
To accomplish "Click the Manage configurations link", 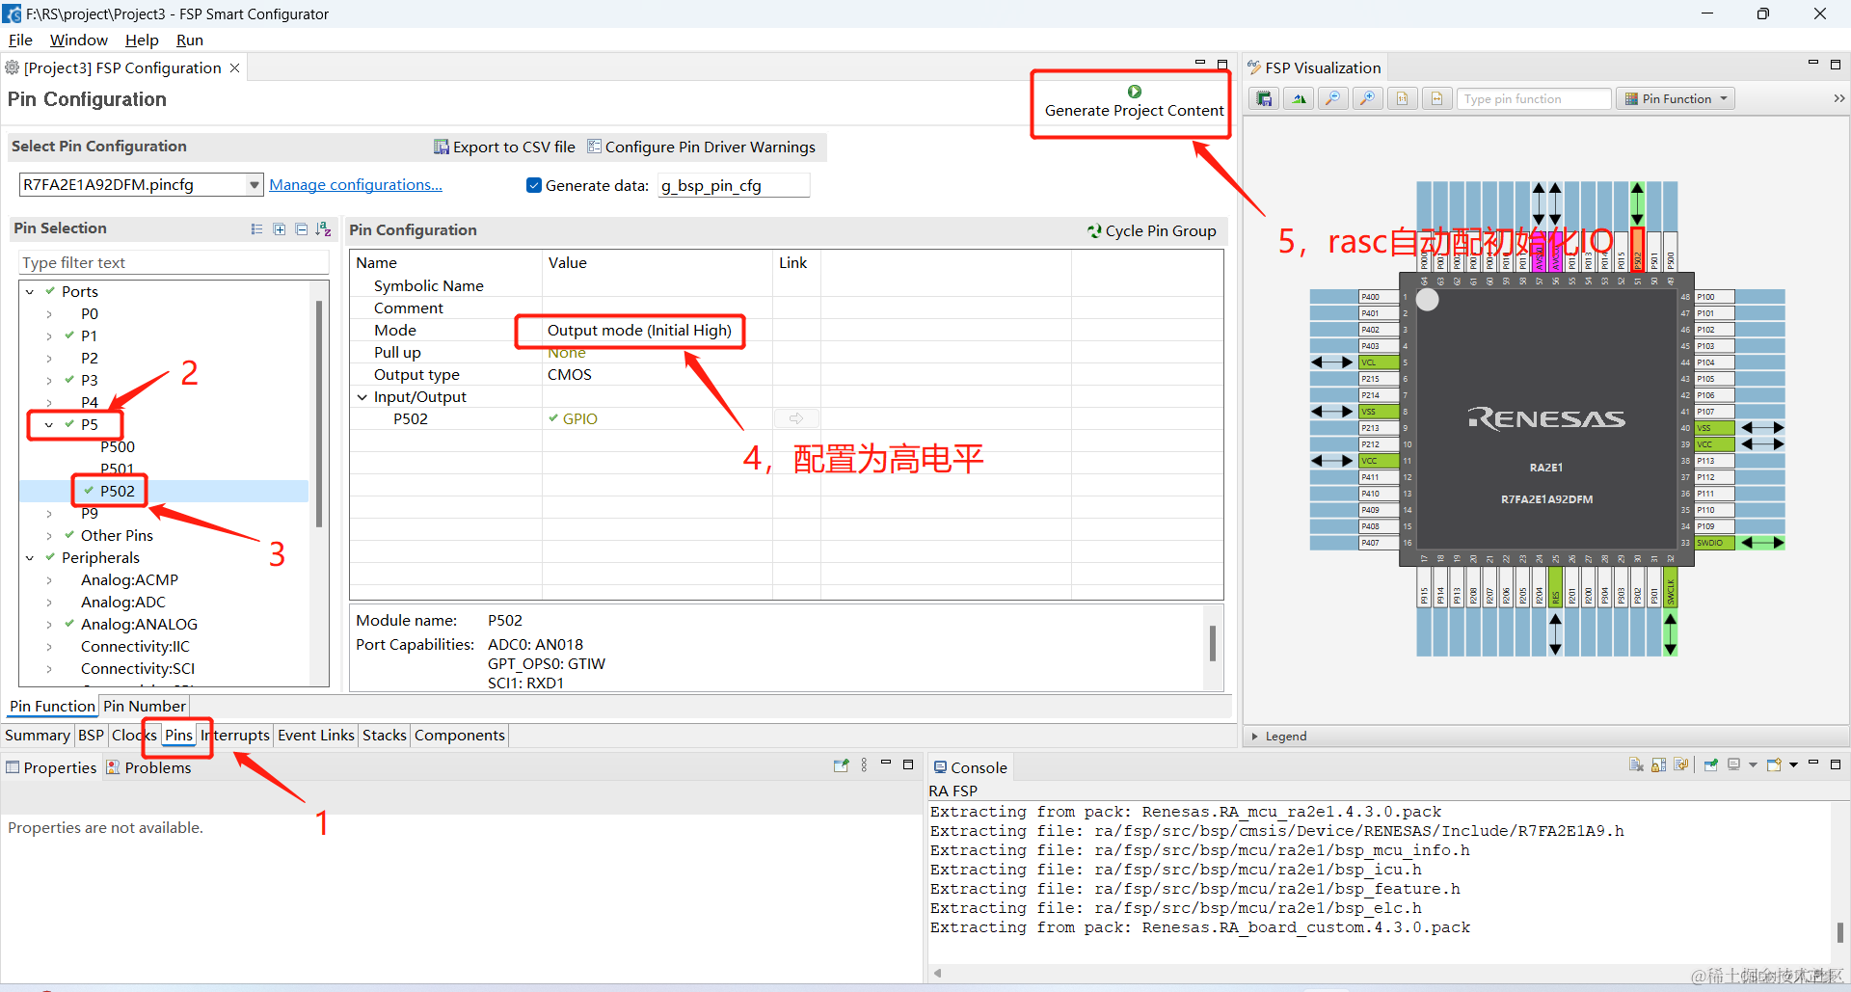I will pos(356,185).
